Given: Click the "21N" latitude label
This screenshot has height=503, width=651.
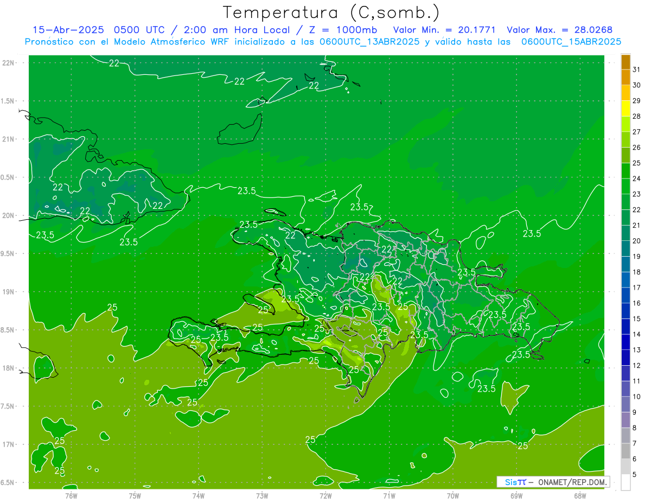Looking at the screenshot, I should pos(8,139).
